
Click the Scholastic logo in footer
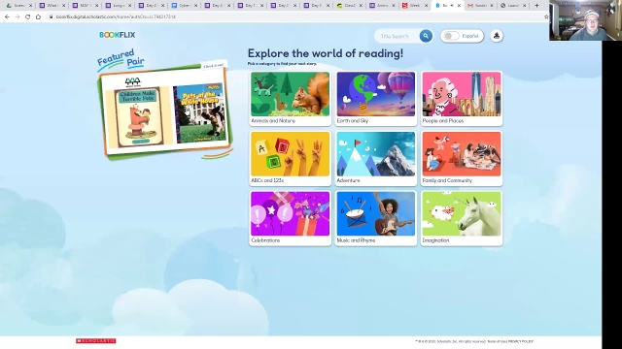click(96, 340)
